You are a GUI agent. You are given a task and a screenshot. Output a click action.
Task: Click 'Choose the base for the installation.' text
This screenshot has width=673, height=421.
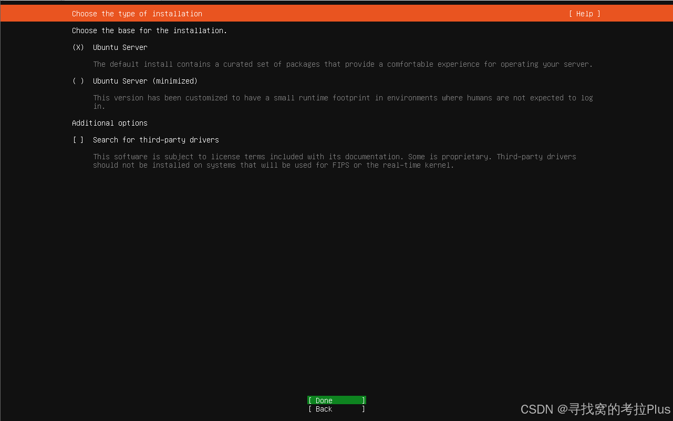(150, 30)
